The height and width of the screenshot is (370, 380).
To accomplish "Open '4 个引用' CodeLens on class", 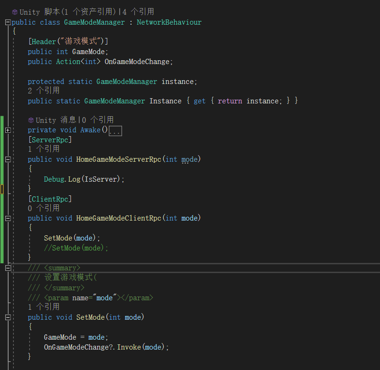I will [138, 11].
